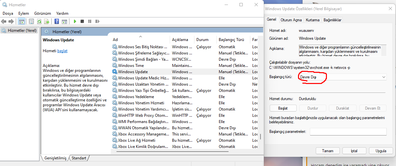Switch to the Genişletilmiş view tab

point(55,158)
